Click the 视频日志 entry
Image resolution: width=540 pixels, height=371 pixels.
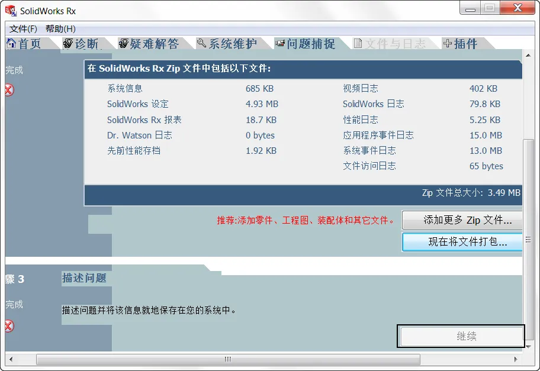pyautogui.click(x=360, y=88)
